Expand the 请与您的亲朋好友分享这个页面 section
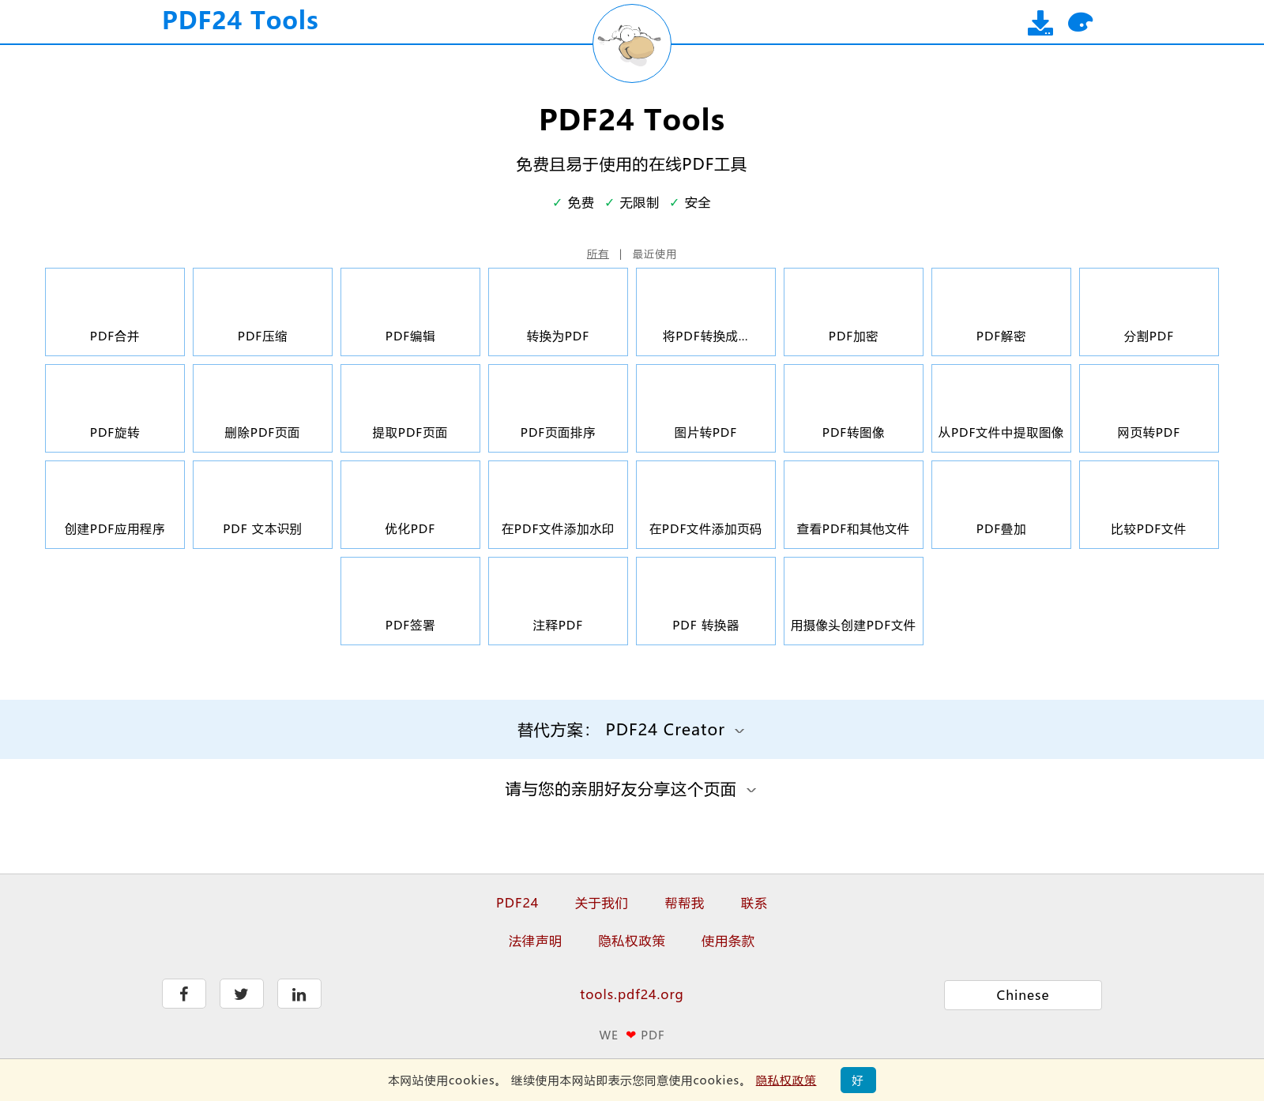This screenshot has width=1264, height=1101. click(631, 789)
